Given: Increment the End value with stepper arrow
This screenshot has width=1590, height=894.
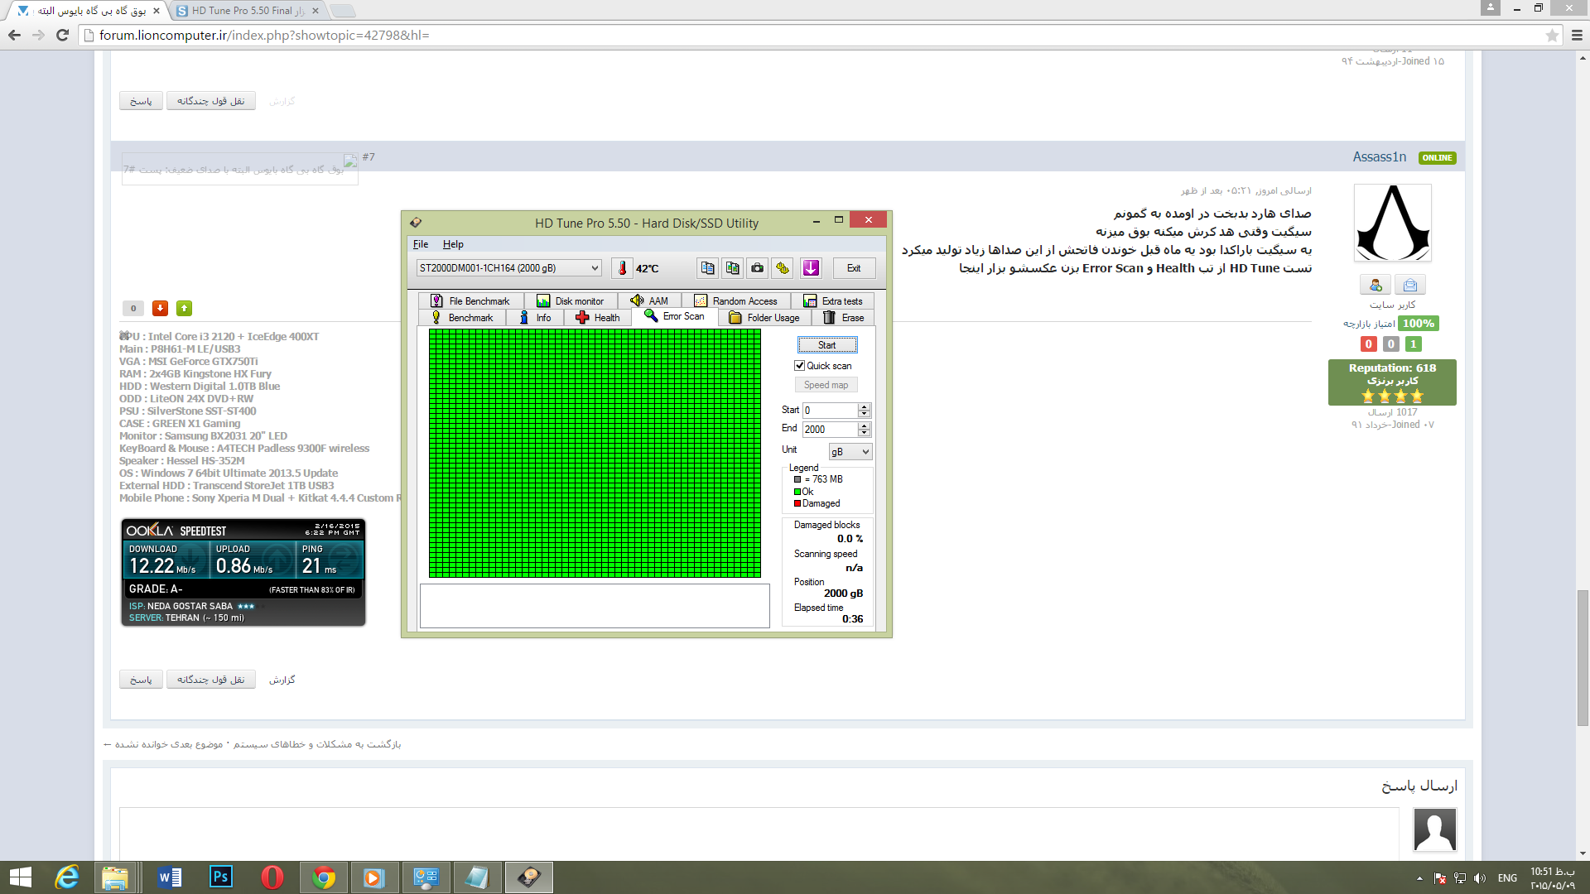Looking at the screenshot, I should tap(864, 425).
